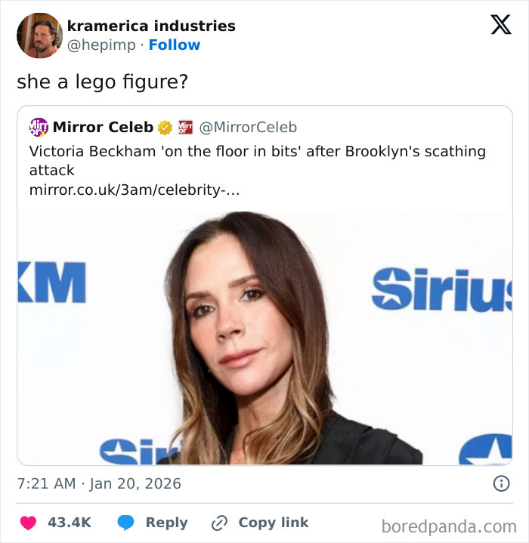Open the info circle icon
Viewport: 529px width, 543px height.
click(x=500, y=483)
